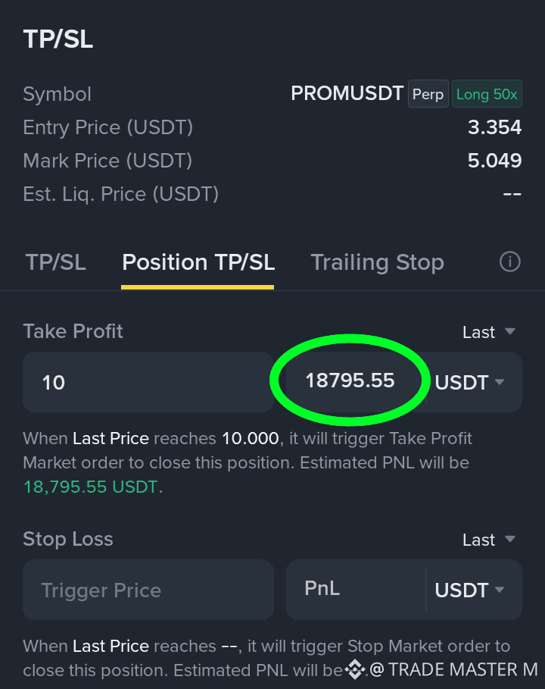
Task: Expand the Stop Loss USDT unit dropdown
Action: tap(469, 590)
